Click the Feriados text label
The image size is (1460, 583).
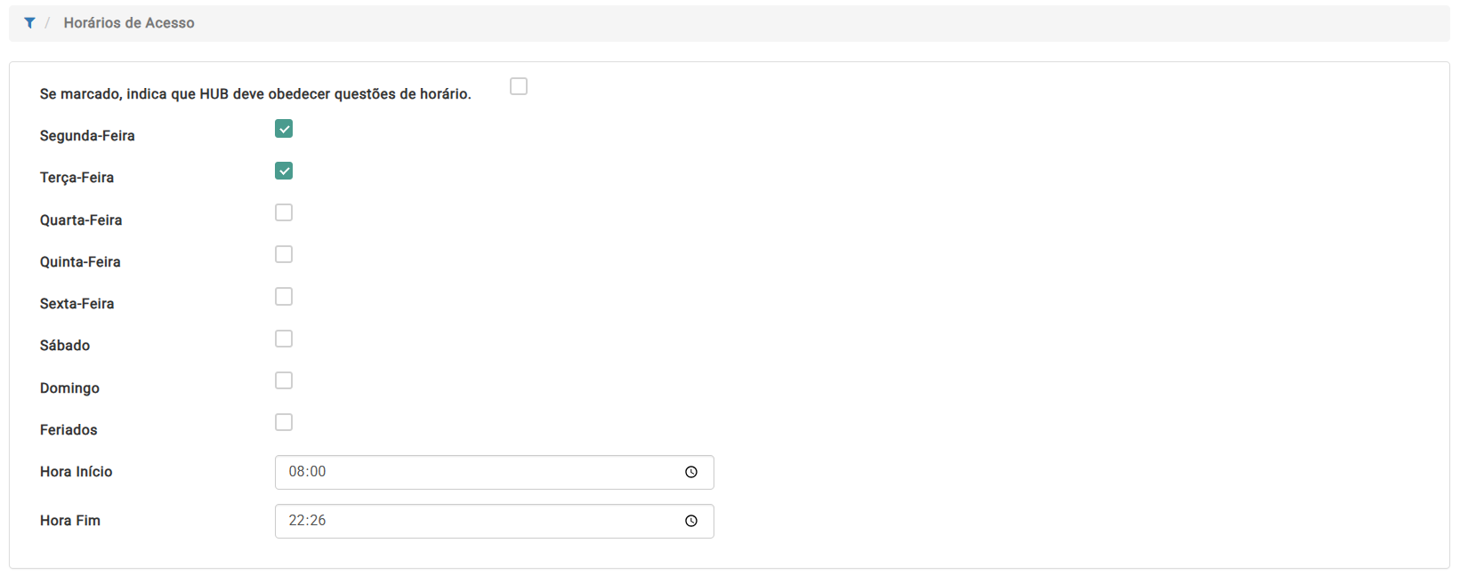point(69,430)
